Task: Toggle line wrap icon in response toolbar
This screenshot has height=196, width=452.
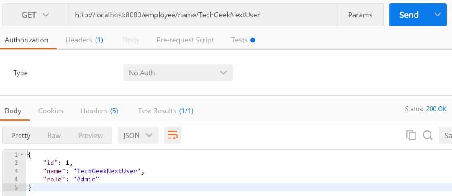Action: click(173, 135)
